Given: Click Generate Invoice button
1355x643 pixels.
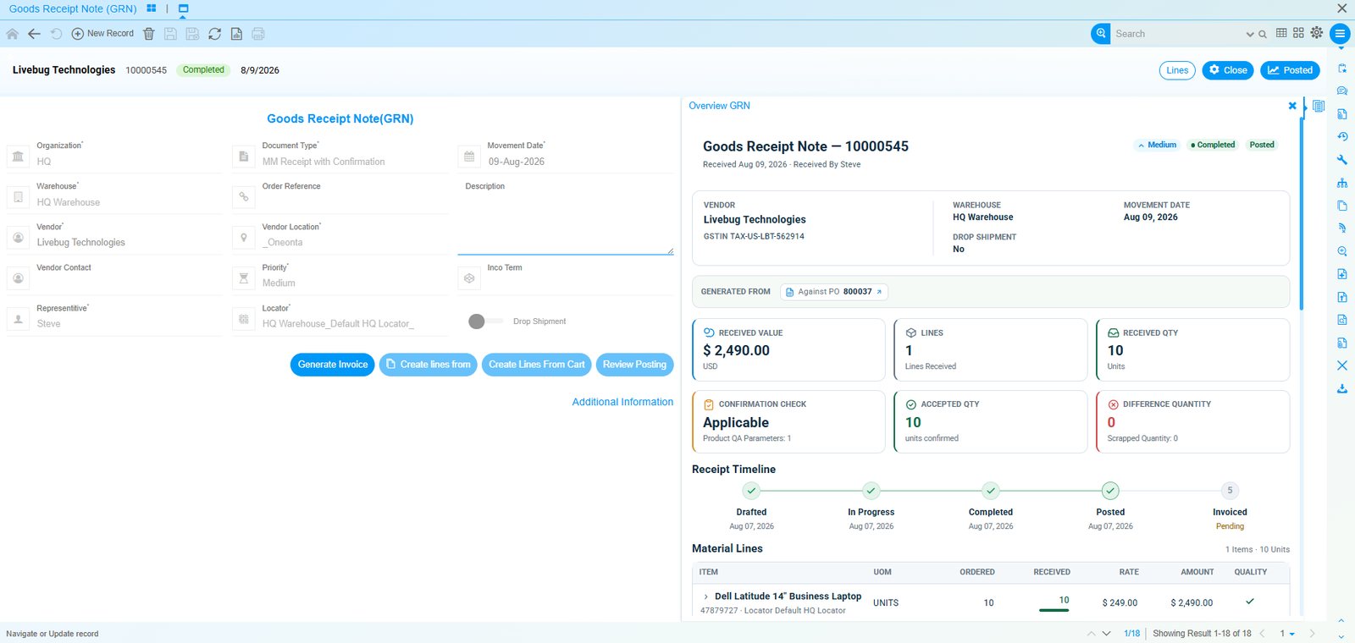Looking at the screenshot, I should [x=332, y=365].
